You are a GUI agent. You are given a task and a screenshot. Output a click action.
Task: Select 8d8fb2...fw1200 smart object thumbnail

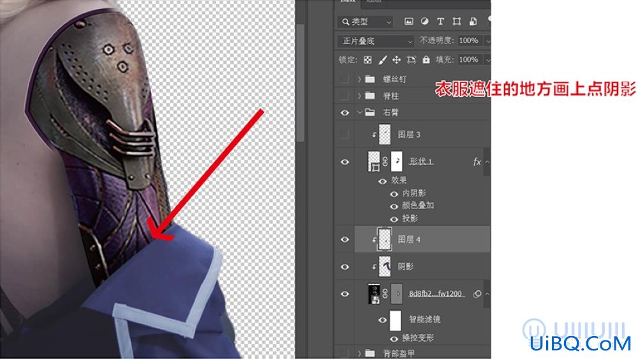373,293
